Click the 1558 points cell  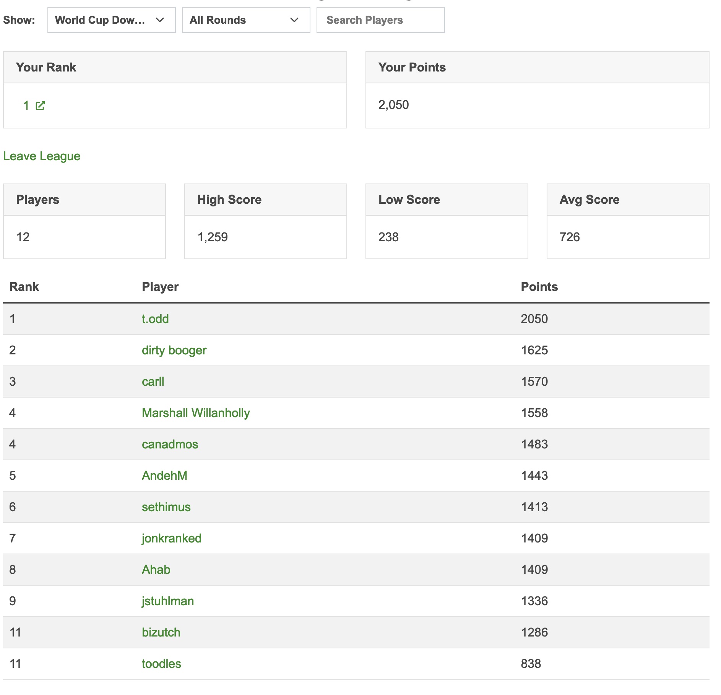click(x=534, y=413)
